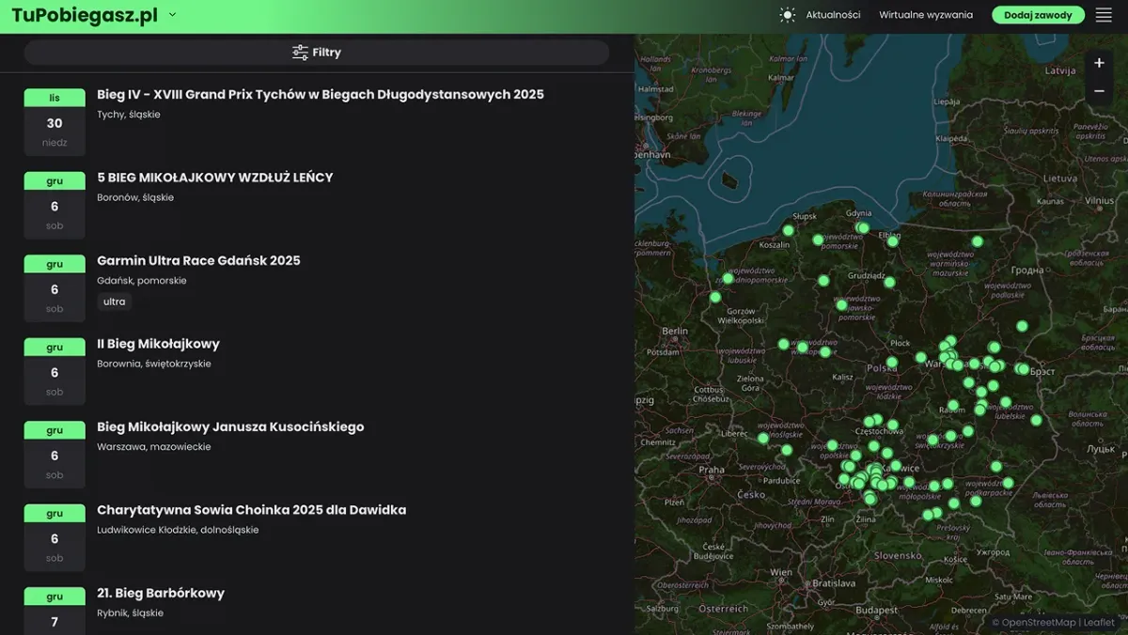Click the TuPobiegasz.pl logo
Image resolution: width=1128 pixels, height=635 pixels.
[x=85, y=15]
